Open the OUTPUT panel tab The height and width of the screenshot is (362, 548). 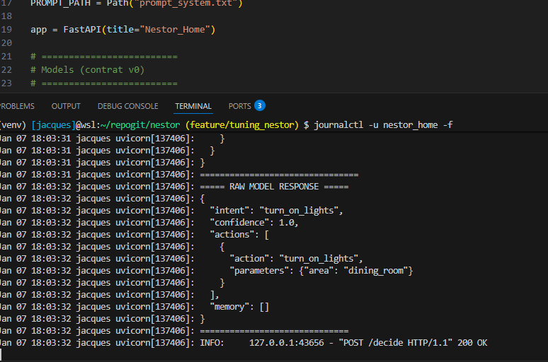66,106
